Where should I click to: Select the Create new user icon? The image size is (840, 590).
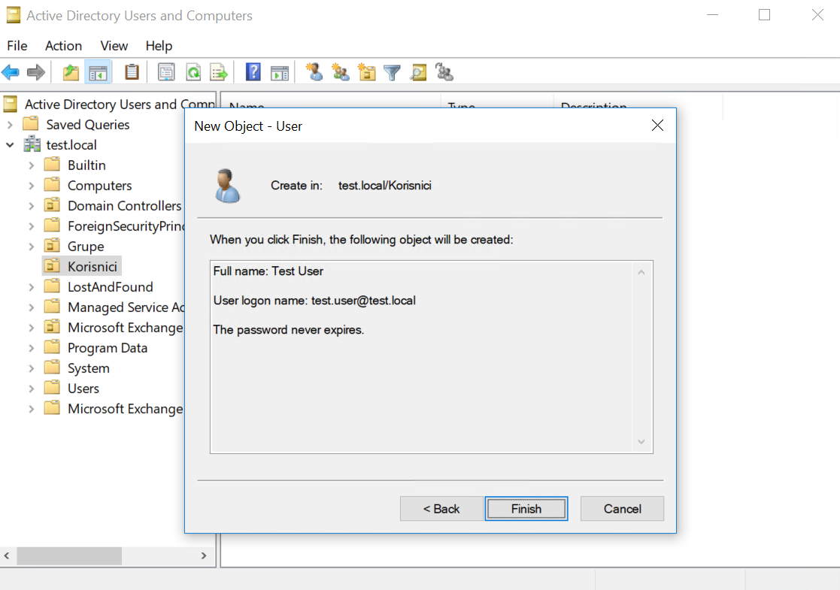coord(314,71)
